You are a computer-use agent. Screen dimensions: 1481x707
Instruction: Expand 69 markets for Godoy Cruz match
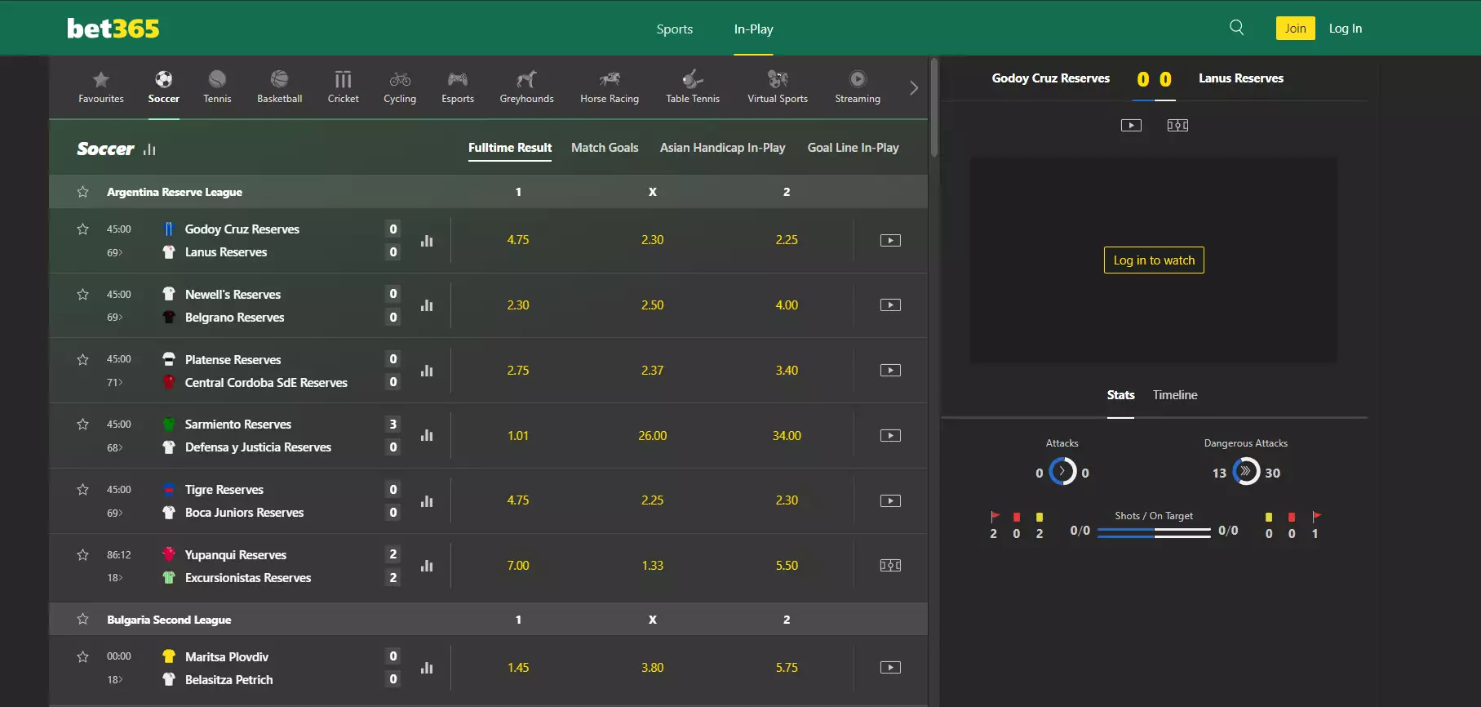tap(115, 252)
